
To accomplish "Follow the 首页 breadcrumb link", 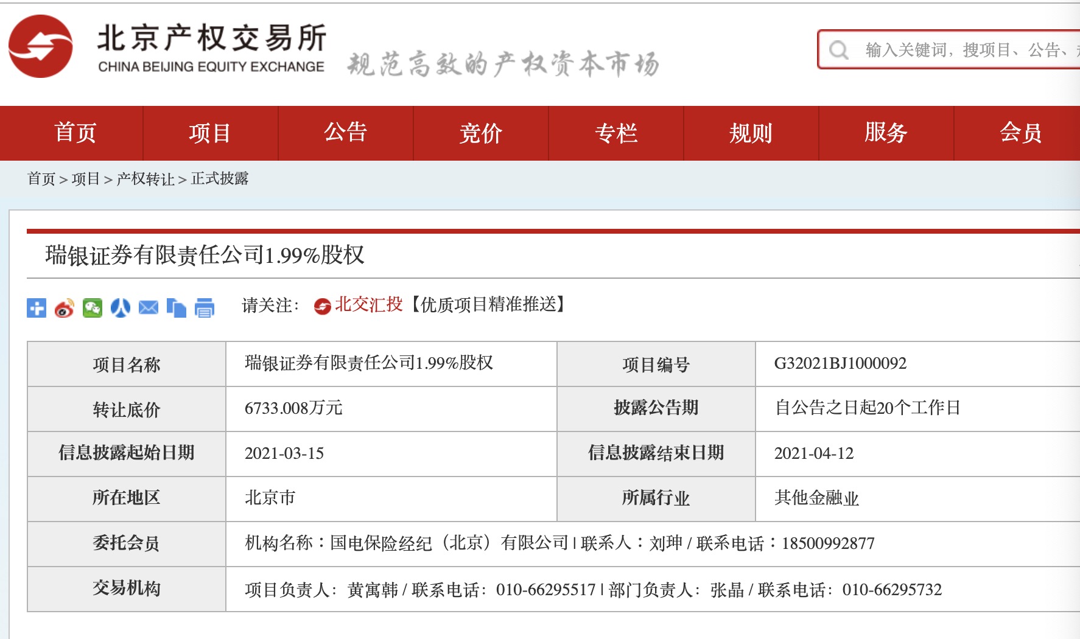I will point(41,179).
